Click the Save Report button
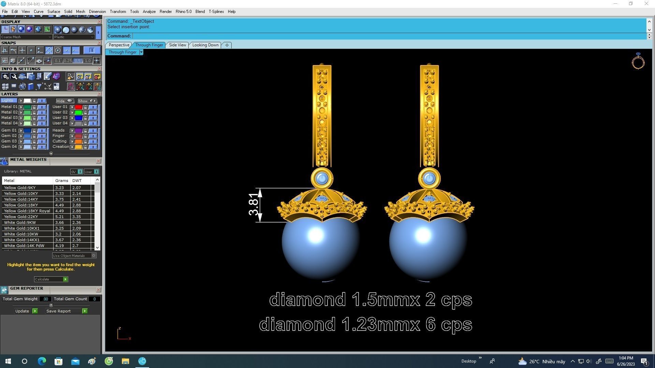This screenshot has height=368, width=655. (67, 311)
